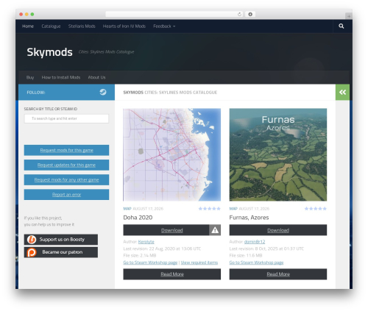
Task: Open Hearts of Iron IV Mods menu item
Action: click(x=124, y=26)
